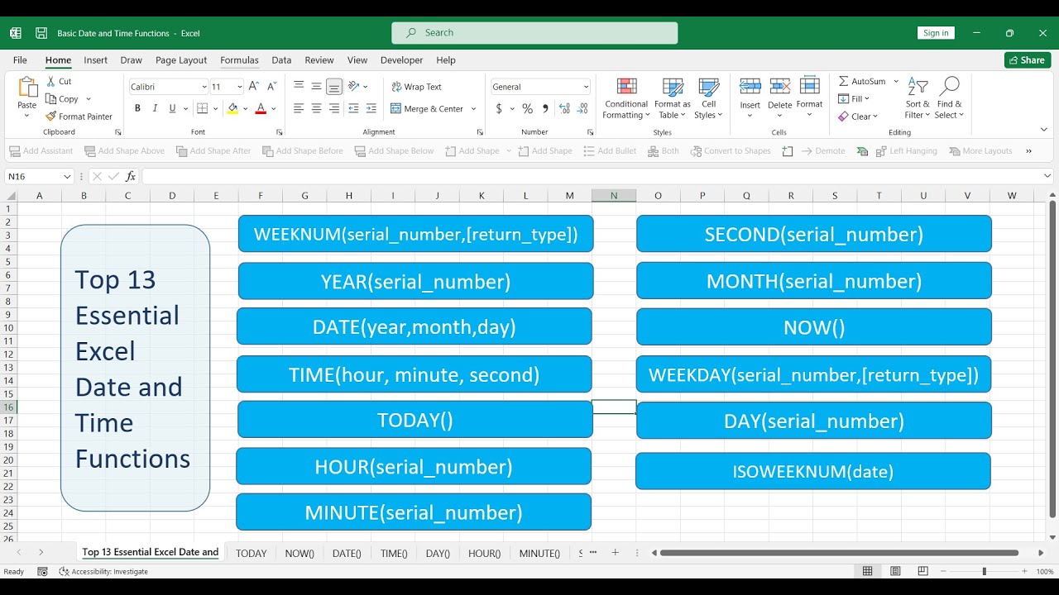Viewport: 1059px width, 595px height.
Task: Open the File menu
Action: 20,60
